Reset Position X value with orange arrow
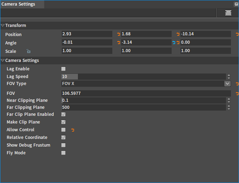The width and height of the screenshot is (239, 183). pos(119,34)
